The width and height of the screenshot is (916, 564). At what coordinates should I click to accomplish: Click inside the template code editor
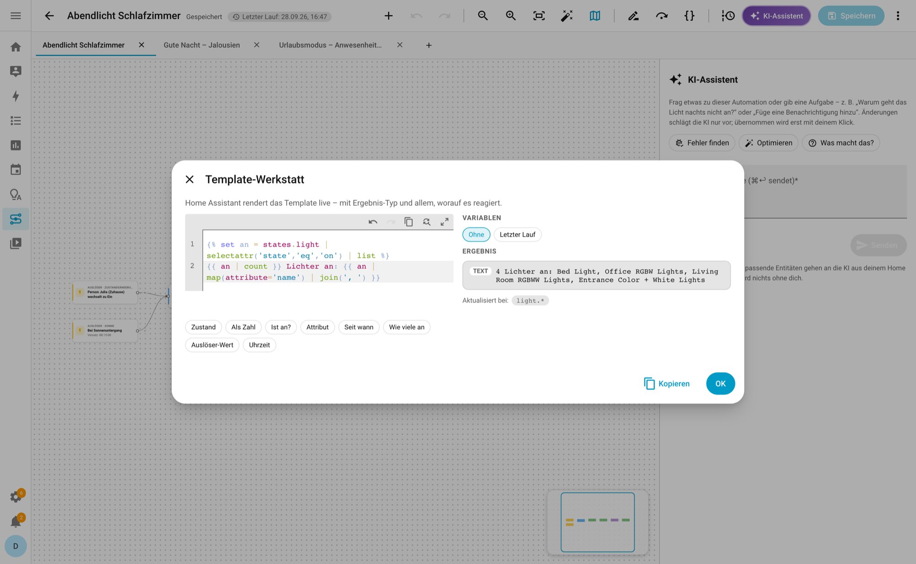pos(327,260)
